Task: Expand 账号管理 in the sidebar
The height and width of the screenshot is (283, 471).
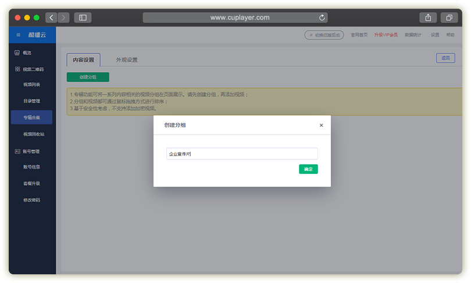Action: (x=31, y=151)
